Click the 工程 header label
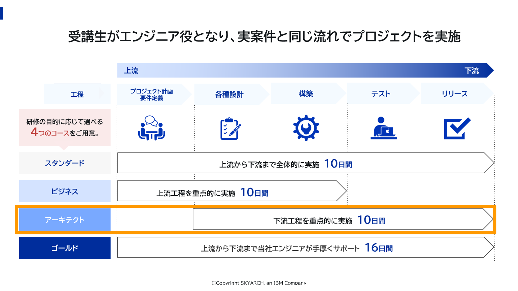This screenshot has height=291, width=518. click(77, 94)
